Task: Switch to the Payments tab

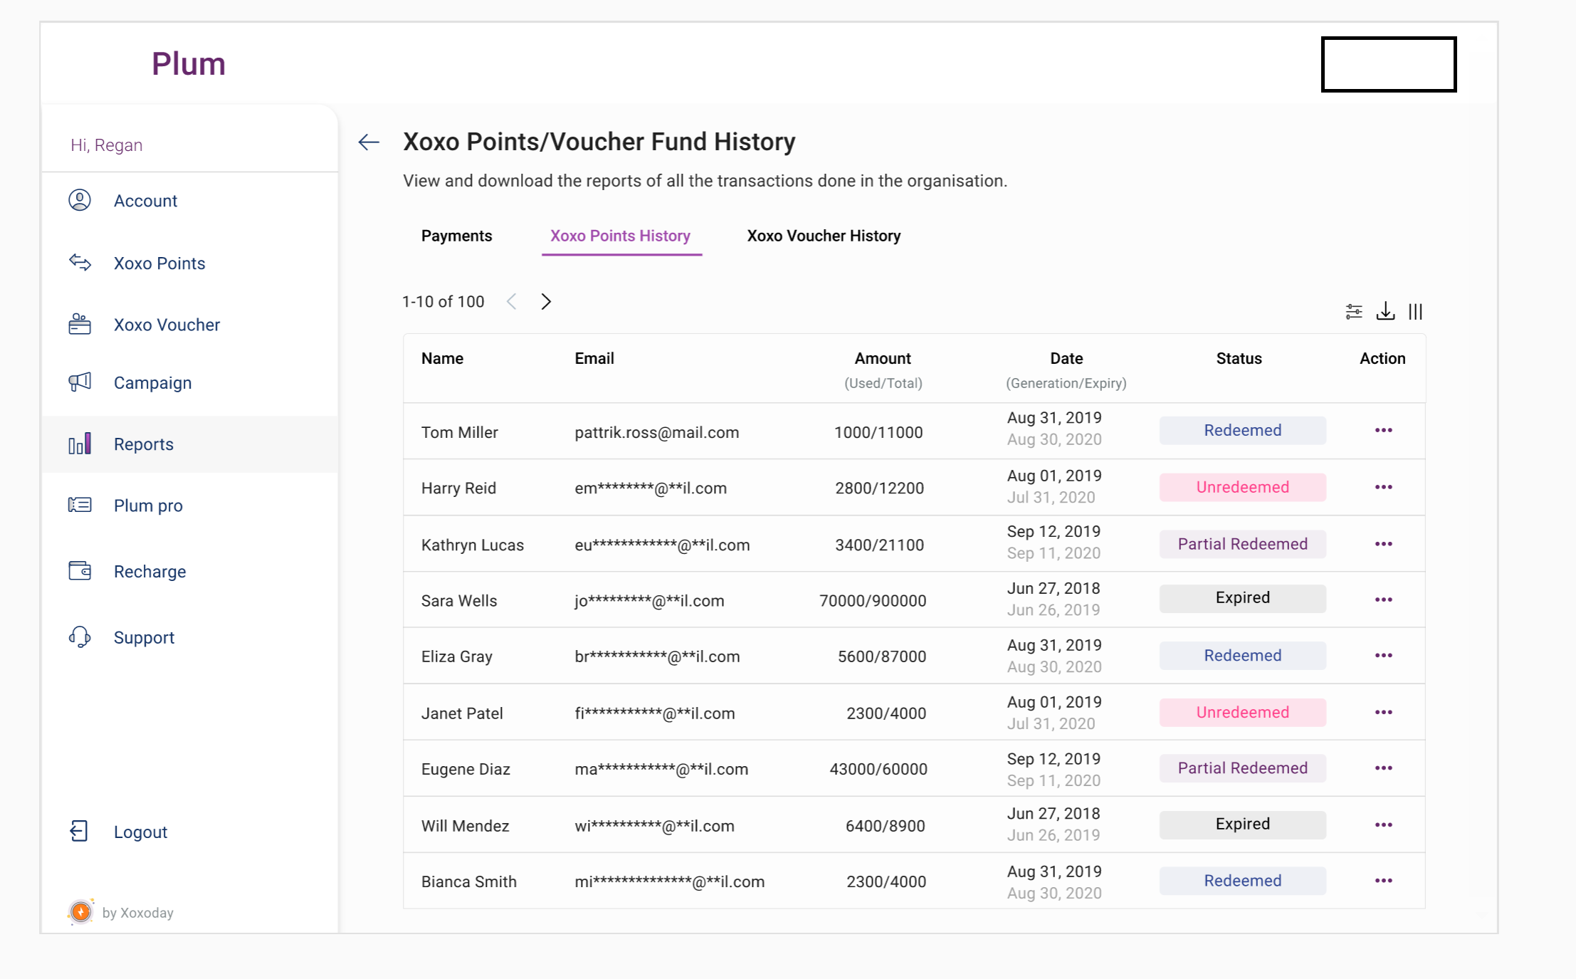Action: point(456,236)
